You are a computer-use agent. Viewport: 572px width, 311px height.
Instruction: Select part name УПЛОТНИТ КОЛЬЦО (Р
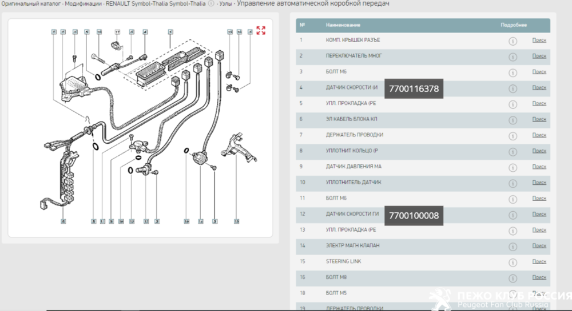click(x=352, y=151)
